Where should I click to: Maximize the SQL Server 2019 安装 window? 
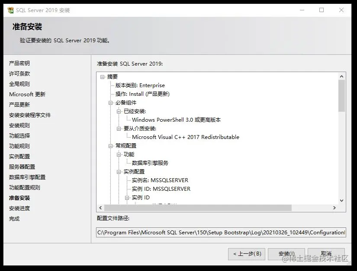click(322, 10)
